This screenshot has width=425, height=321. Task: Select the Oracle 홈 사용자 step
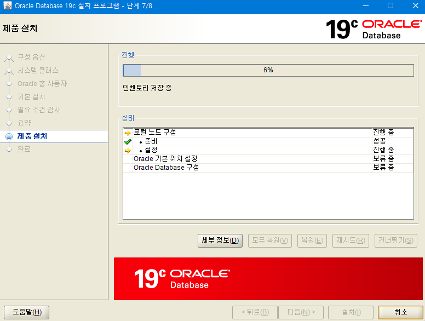point(42,83)
